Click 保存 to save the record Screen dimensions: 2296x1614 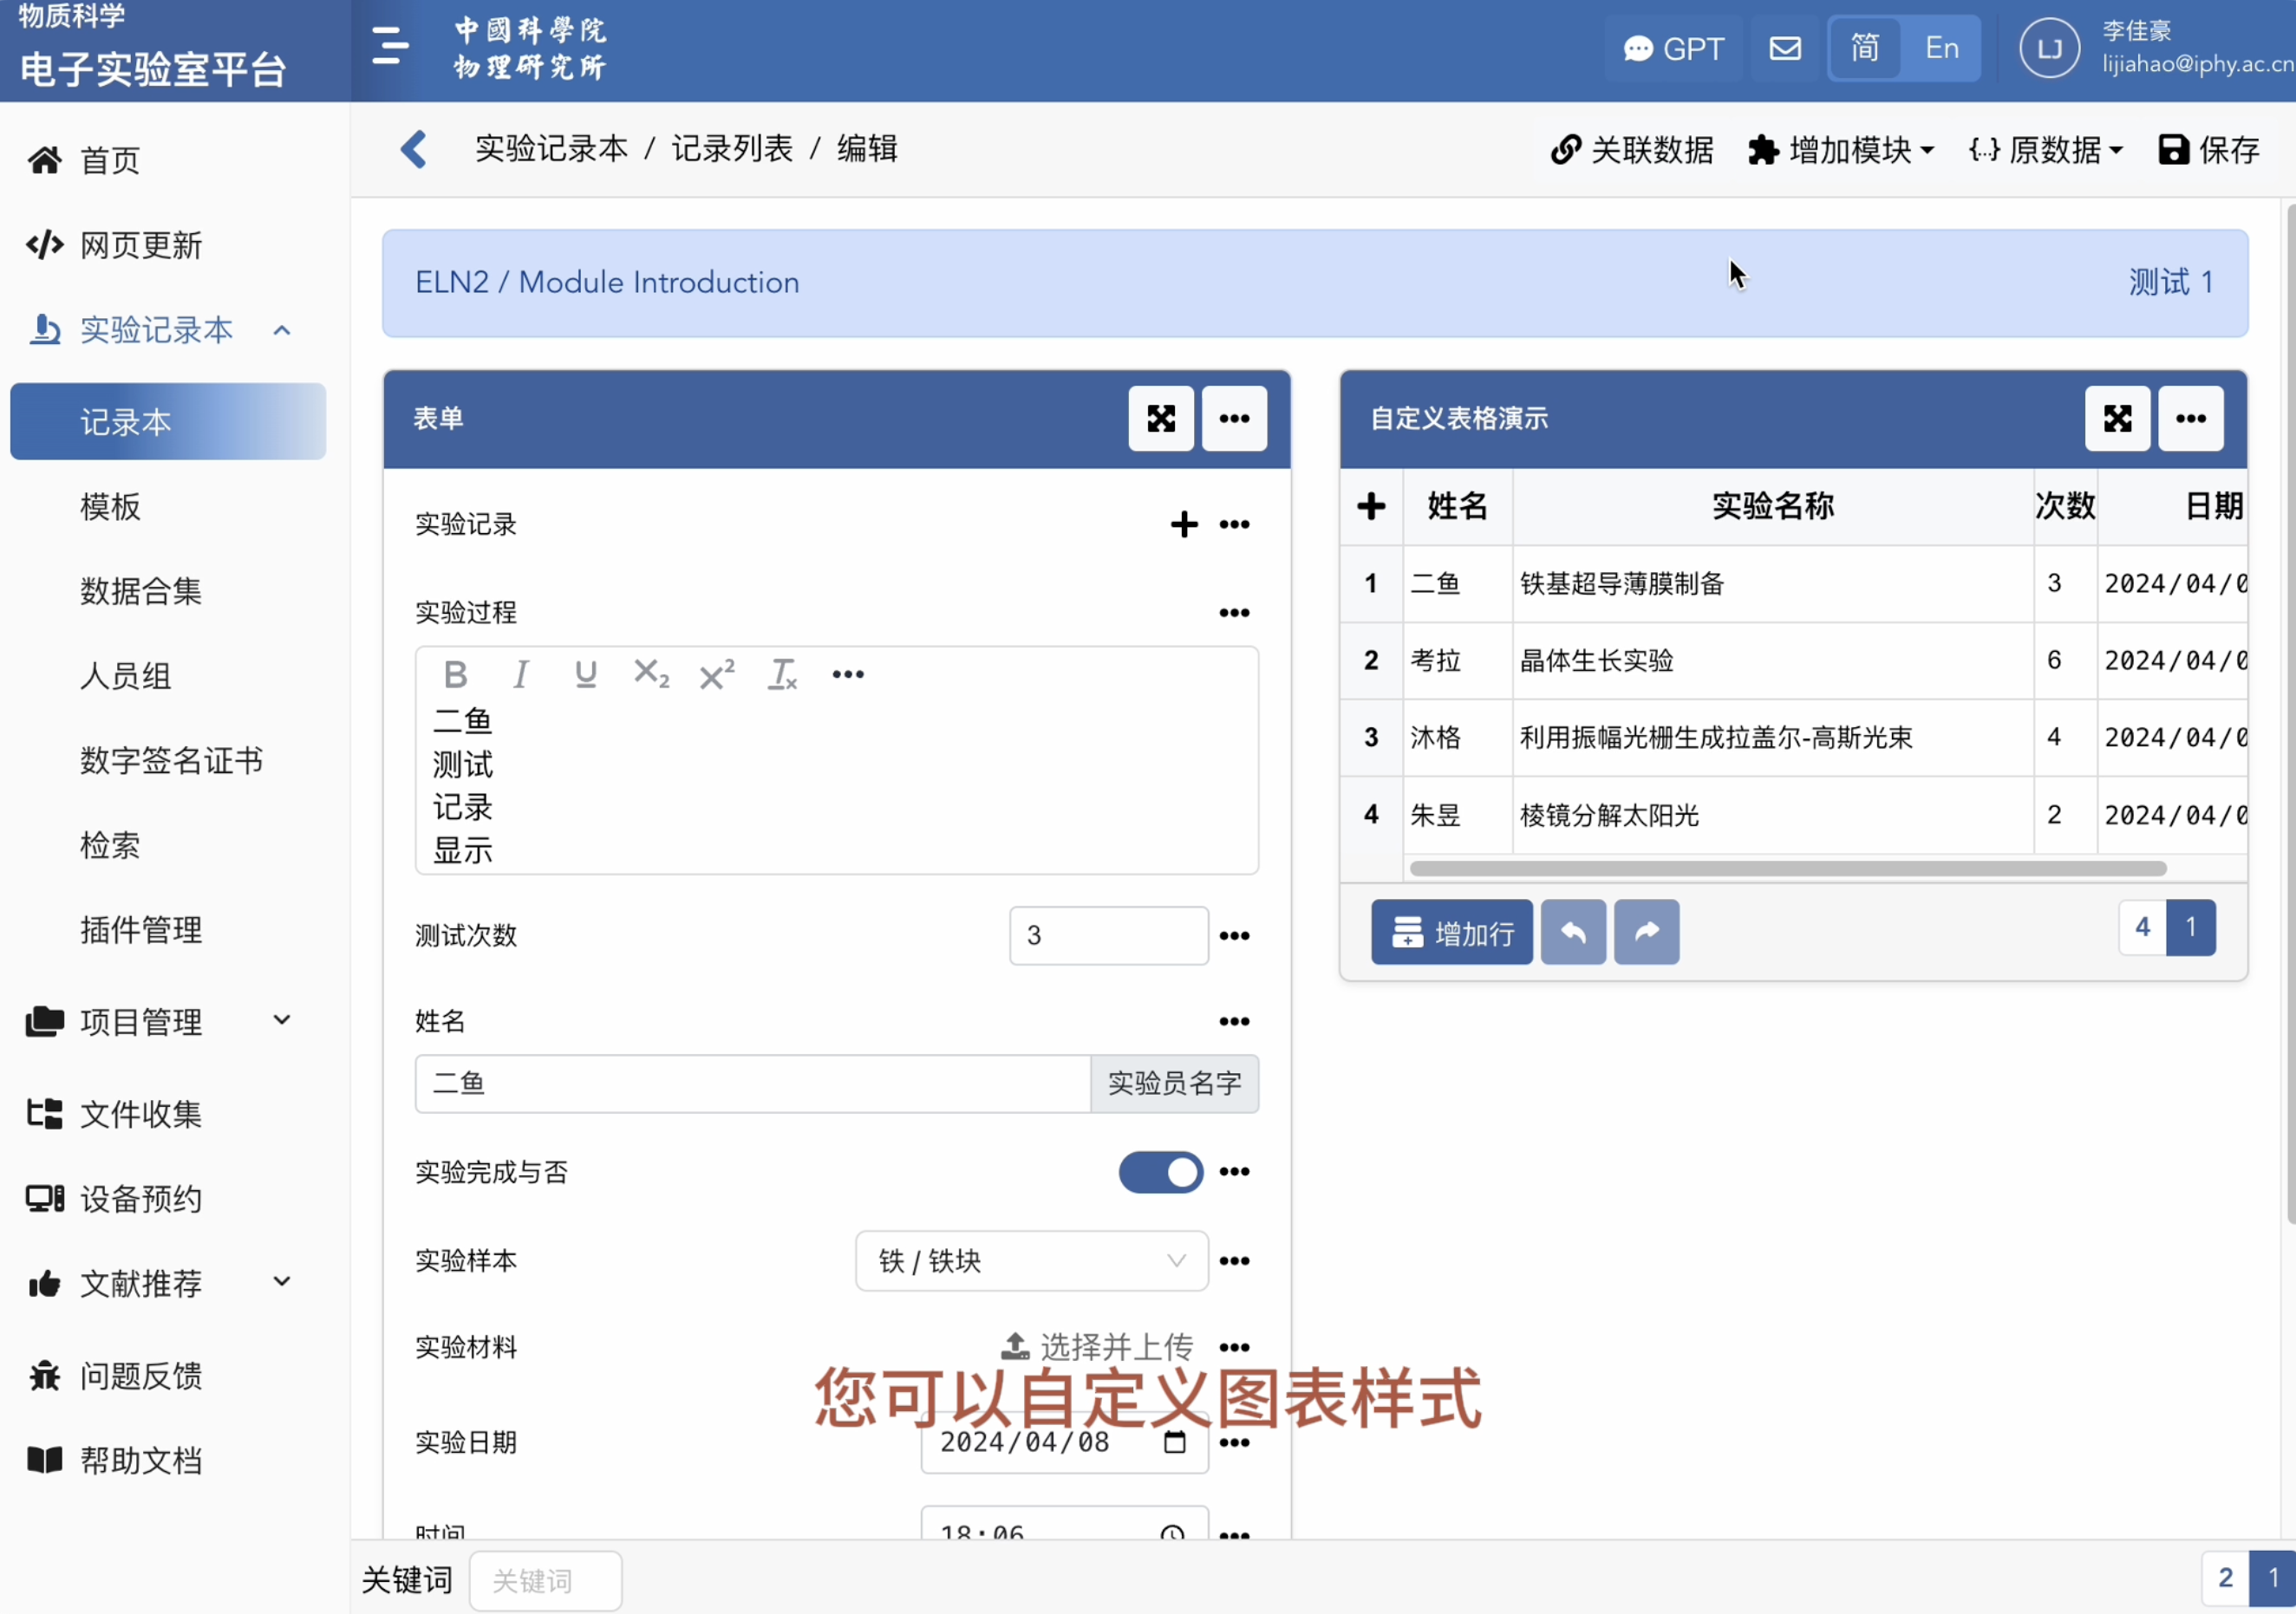[x=2209, y=150]
